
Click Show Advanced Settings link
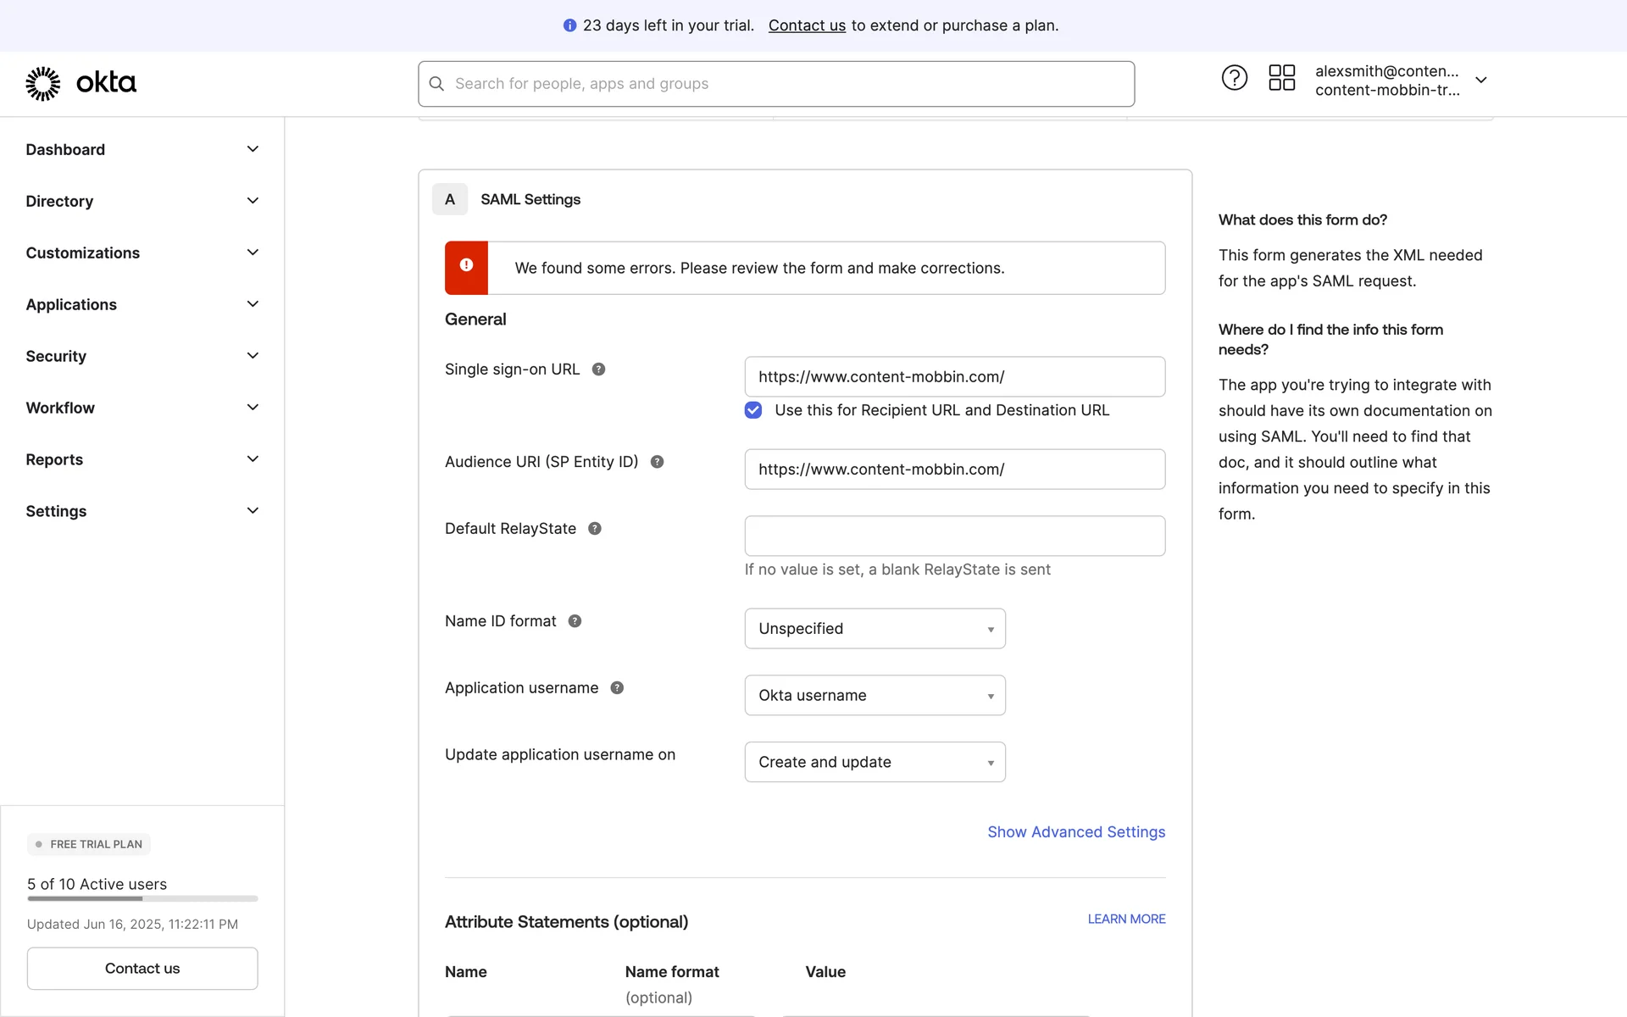[1075, 832]
